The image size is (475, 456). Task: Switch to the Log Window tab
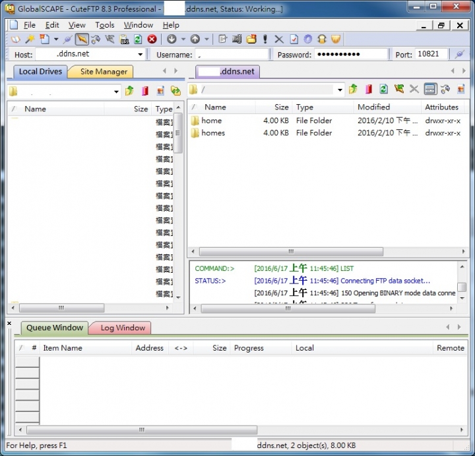123,328
